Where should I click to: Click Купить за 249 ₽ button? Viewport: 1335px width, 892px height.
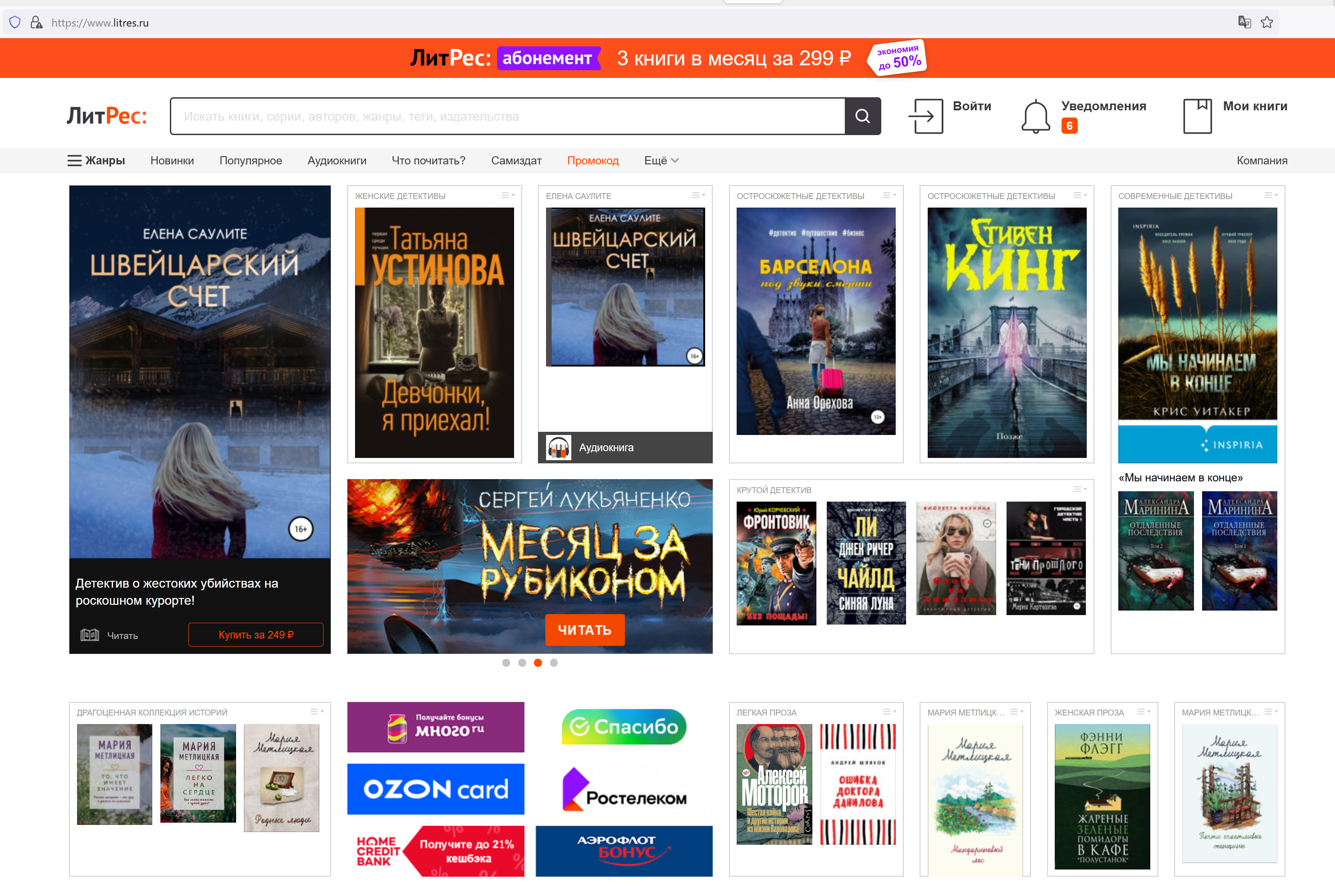click(x=255, y=635)
